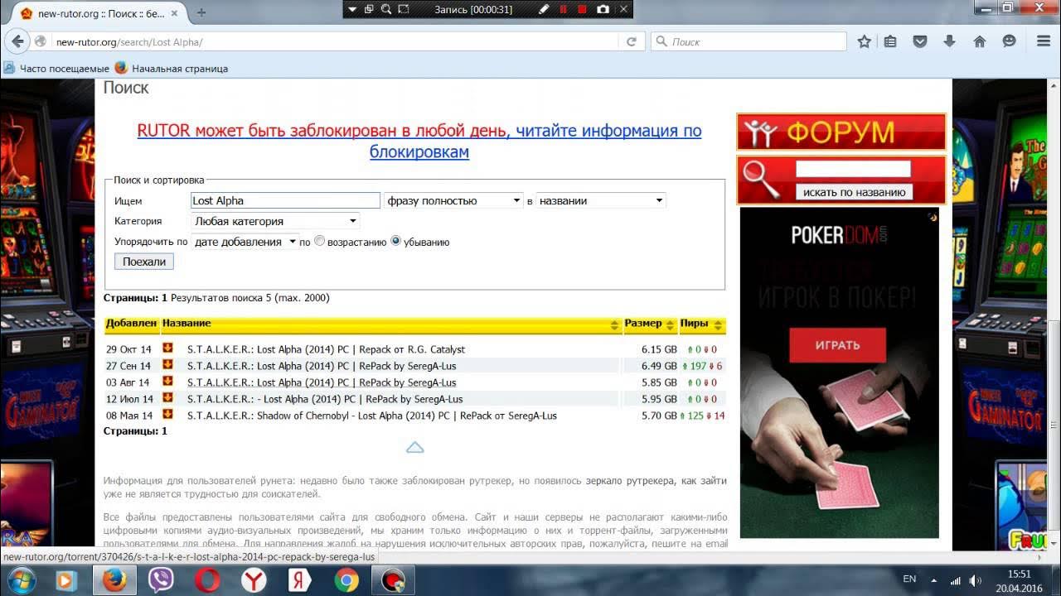Open the 03 Авг 14 Lost Alpha torrent link
The width and height of the screenshot is (1061, 596).
click(322, 382)
